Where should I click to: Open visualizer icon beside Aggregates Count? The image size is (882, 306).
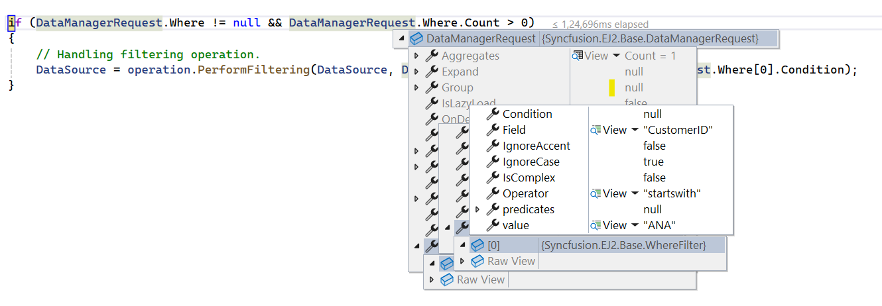coord(577,56)
